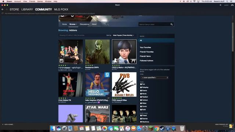235x132 pixels.
Task: Check the Scenic tag checkbox
Action: click(x=141, y=91)
